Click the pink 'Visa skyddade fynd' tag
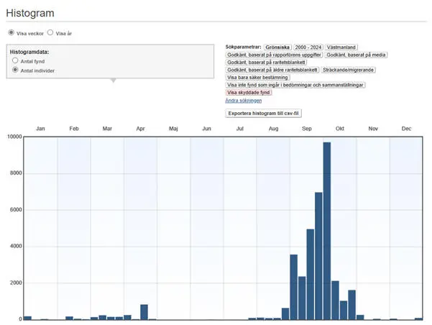 coord(249,93)
